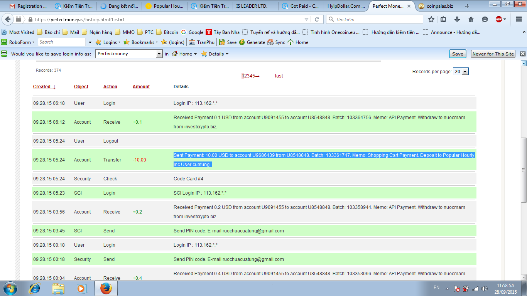
Task: Click the Save login info button
Action: click(x=458, y=54)
